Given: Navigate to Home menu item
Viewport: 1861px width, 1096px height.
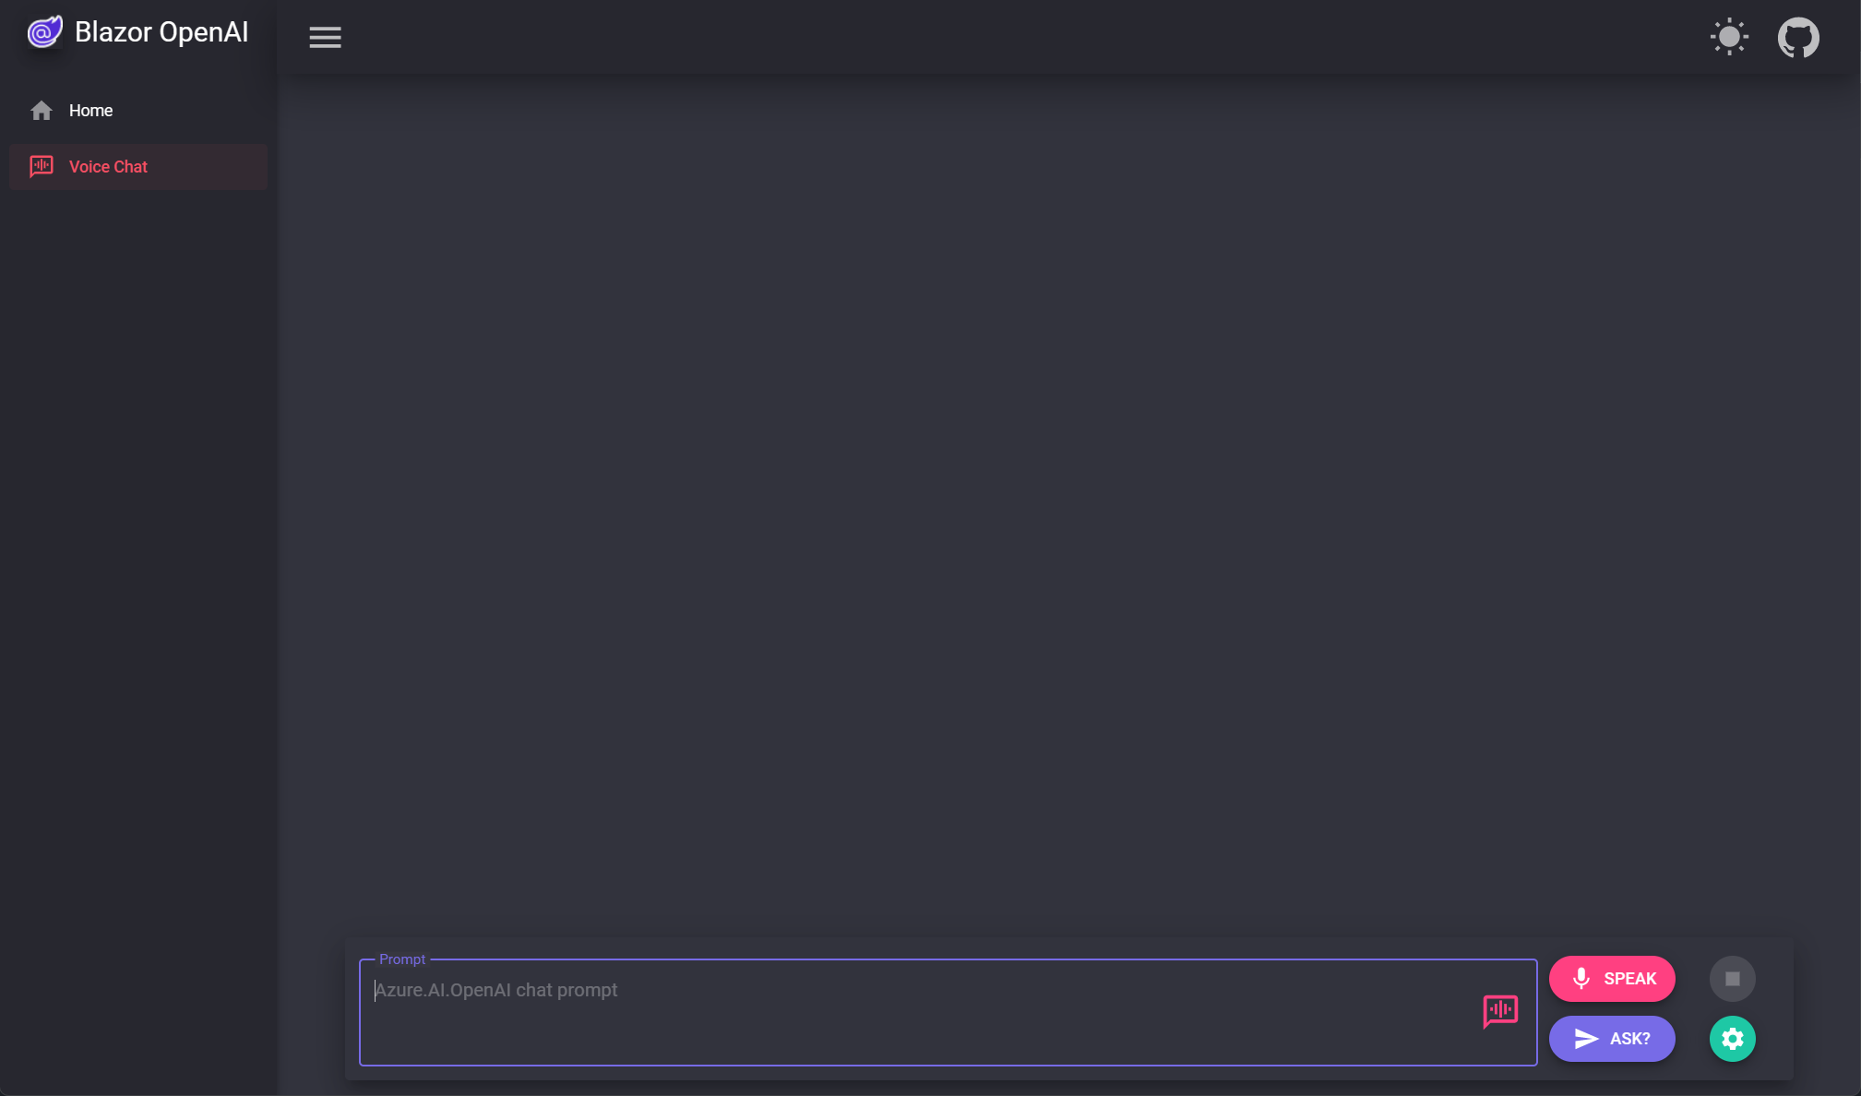Looking at the screenshot, I should point(90,110).
